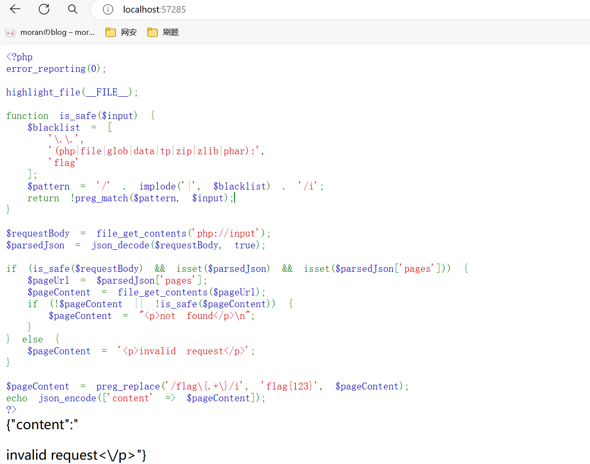590x464 pixels.
Task: Click the localhost:57285 address bar
Action: 340,10
